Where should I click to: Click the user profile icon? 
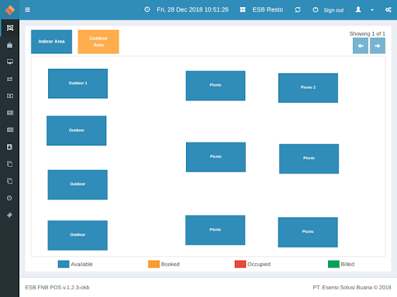point(358,9)
